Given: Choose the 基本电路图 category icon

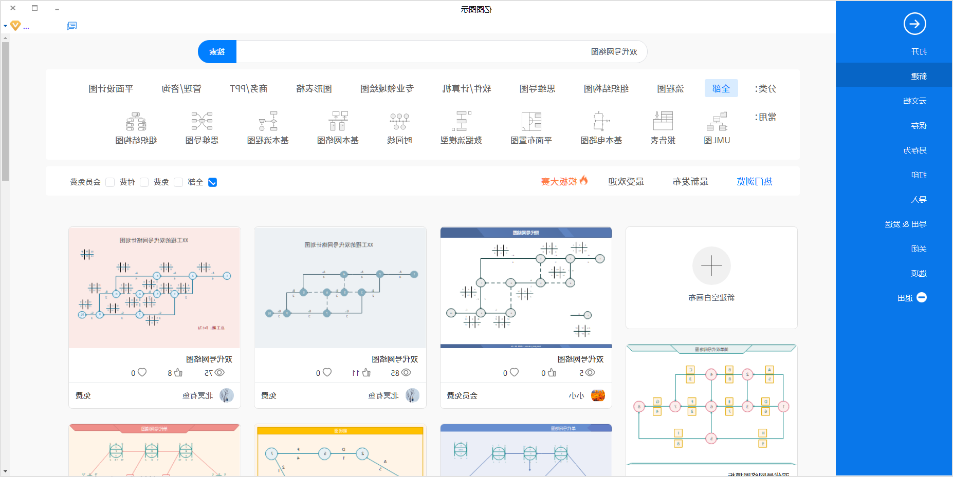Looking at the screenshot, I should [x=601, y=121].
